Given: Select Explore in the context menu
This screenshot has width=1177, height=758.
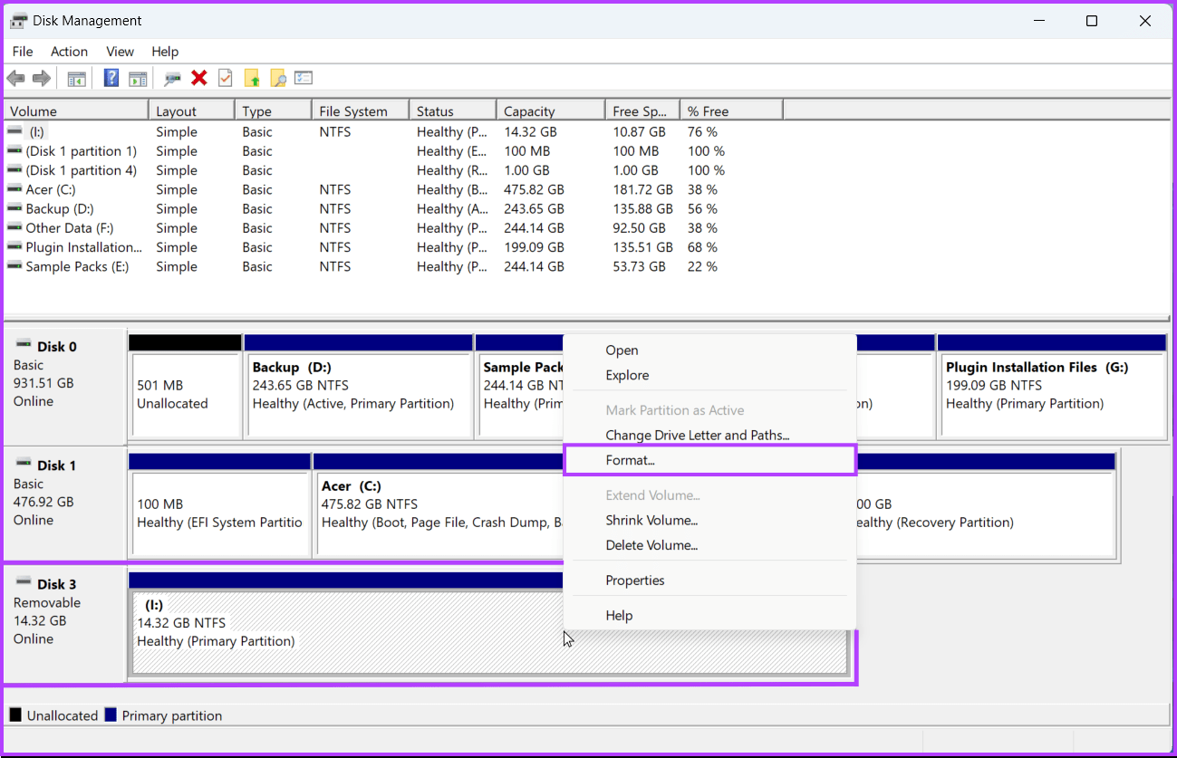Looking at the screenshot, I should 709,375.
